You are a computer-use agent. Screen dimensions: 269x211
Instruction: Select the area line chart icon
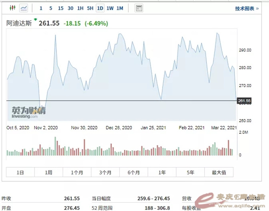[24, 8]
